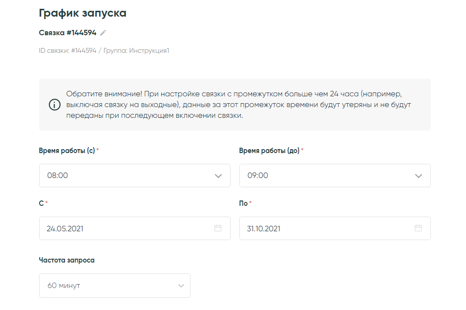
Task: Expand the chevron of the 09:00 dropdown
Action: click(418, 176)
